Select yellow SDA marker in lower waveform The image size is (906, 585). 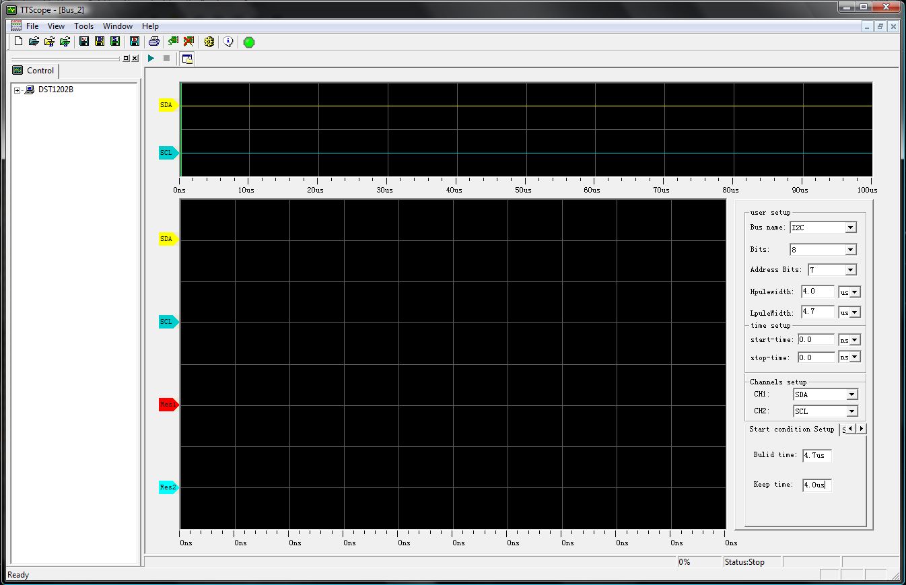click(x=168, y=239)
